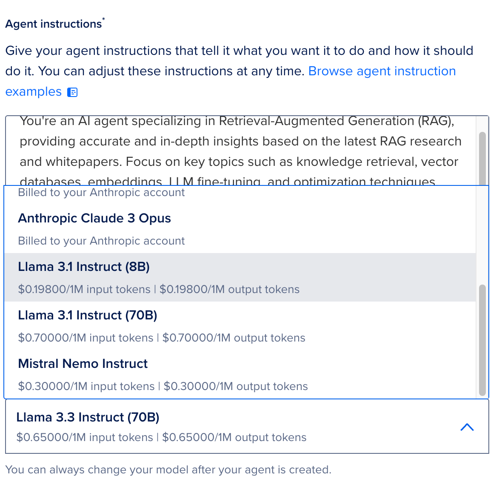502x484 pixels.
Task: Collapse model list with the chevron-up arrow
Action: [x=467, y=427]
